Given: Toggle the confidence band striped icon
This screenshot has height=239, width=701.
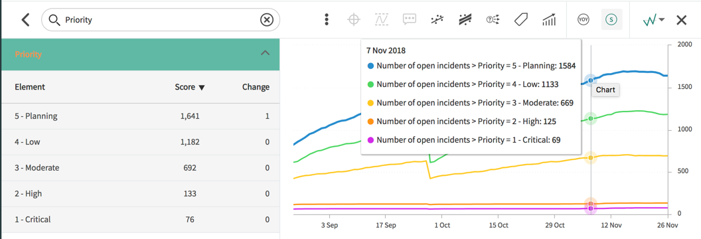Looking at the screenshot, I should pyautogui.click(x=465, y=20).
